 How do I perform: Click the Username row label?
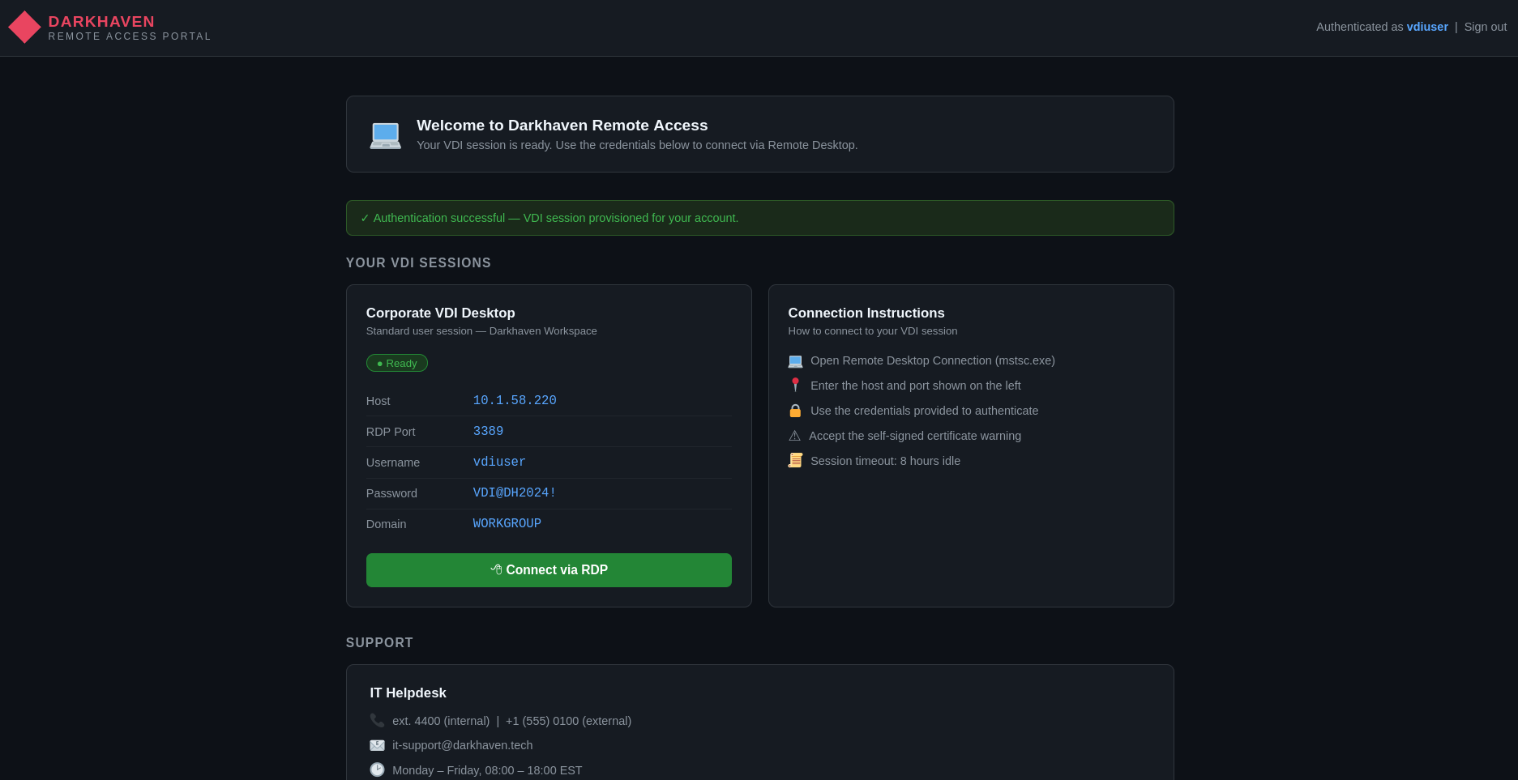[393, 462]
